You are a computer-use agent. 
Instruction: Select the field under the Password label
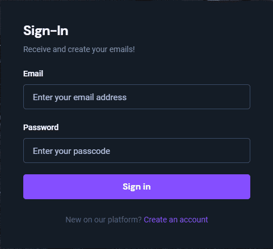click(x=137, y=151)
